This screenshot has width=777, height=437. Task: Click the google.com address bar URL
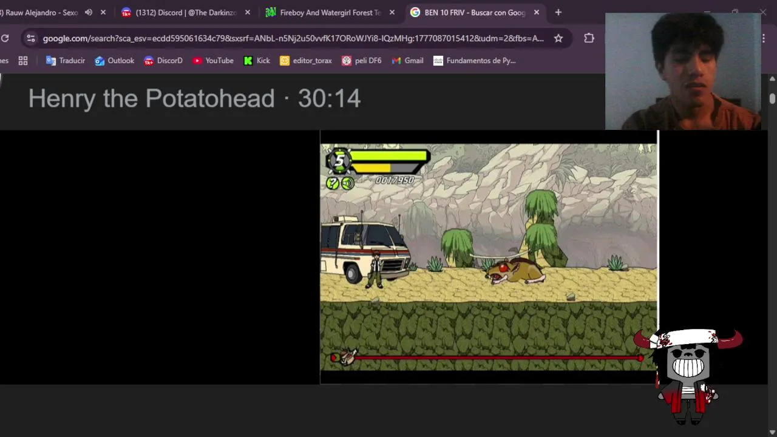(293, 38)
